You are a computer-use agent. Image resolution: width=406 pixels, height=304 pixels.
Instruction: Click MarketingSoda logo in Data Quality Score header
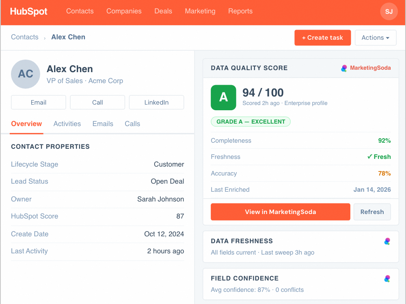coord(344,68)
